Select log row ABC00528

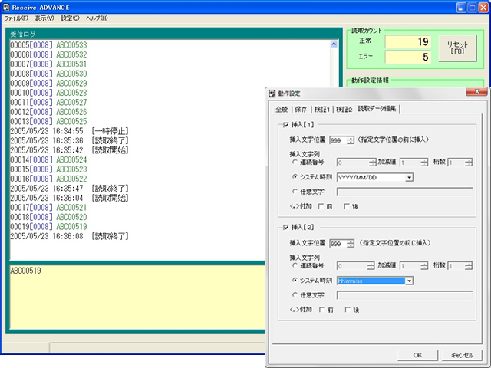click(48, 93)
